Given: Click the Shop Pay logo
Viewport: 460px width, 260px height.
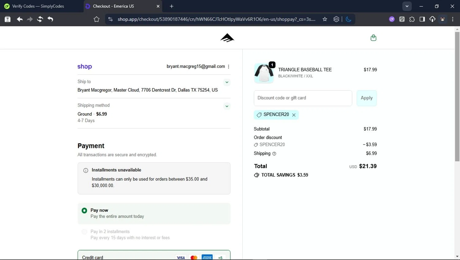Looking at the screenshot, I should [x=85, y=67].
